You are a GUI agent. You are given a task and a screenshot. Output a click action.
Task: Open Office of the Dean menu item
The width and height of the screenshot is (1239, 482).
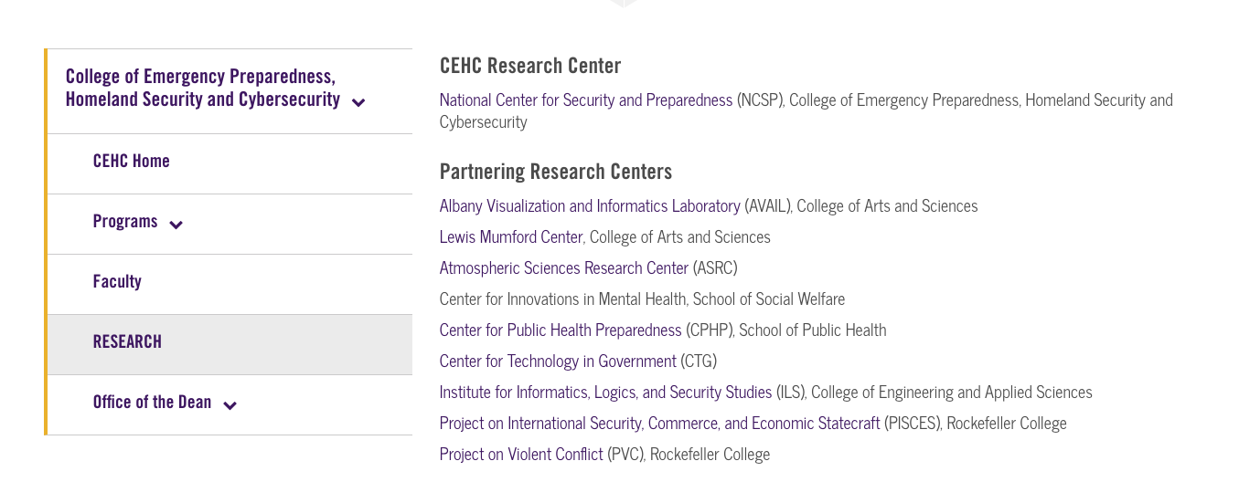152,403
